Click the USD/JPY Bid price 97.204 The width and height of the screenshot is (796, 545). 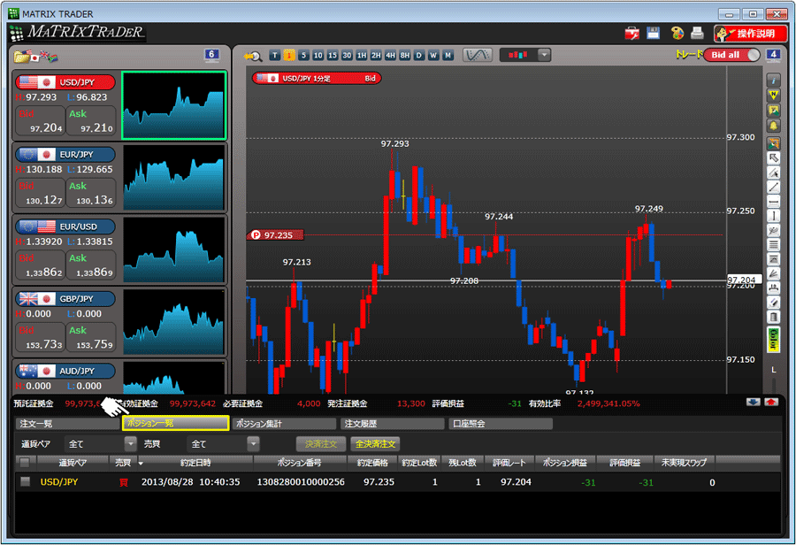[41, 121]
